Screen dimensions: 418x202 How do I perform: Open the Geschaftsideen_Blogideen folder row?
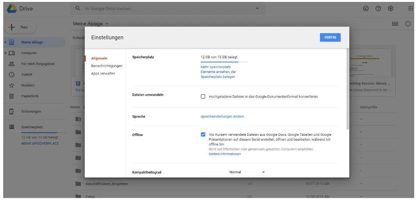pyautogui.click(x=233, y=184)
